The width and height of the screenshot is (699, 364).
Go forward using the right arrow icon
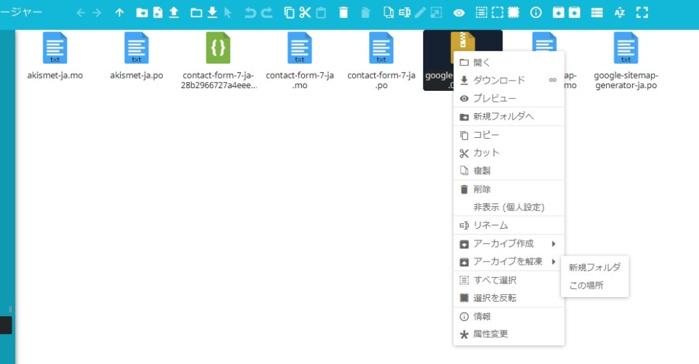point(97,13)
